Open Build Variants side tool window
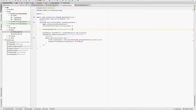 [x=1, y=92]
